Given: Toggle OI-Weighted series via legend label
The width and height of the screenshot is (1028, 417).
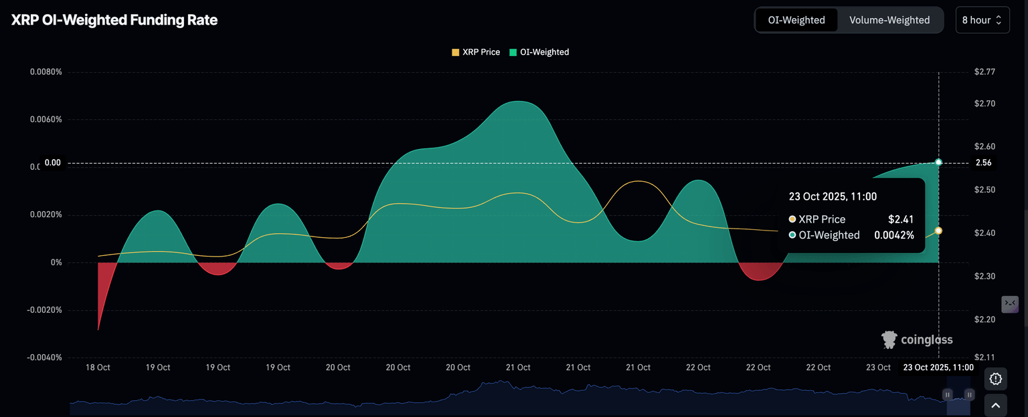Looking at the screenshot, I should tap(544, 52).
